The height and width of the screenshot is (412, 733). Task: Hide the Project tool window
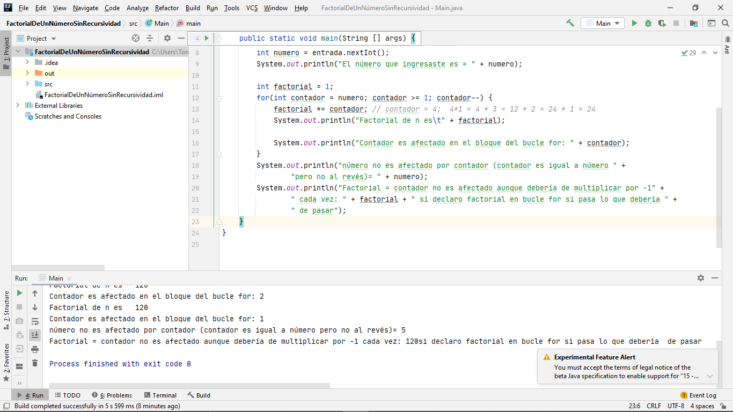coord(181,38)
